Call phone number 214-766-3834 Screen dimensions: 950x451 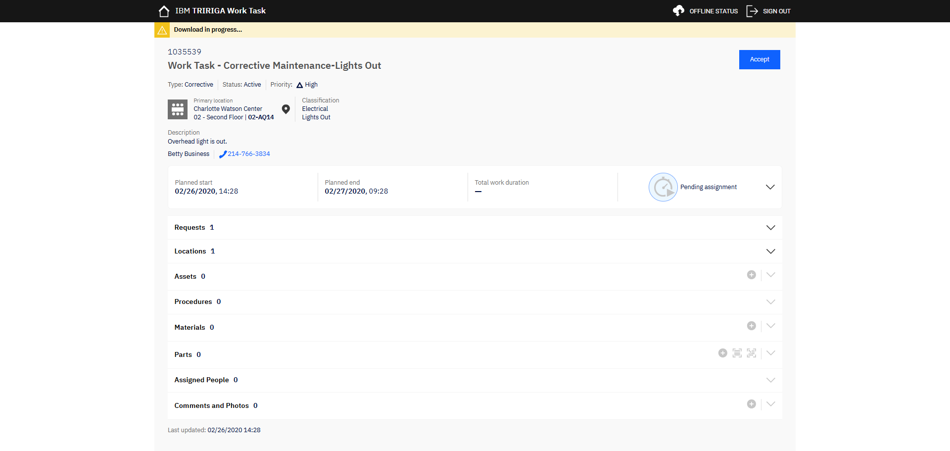coord(249,154)
